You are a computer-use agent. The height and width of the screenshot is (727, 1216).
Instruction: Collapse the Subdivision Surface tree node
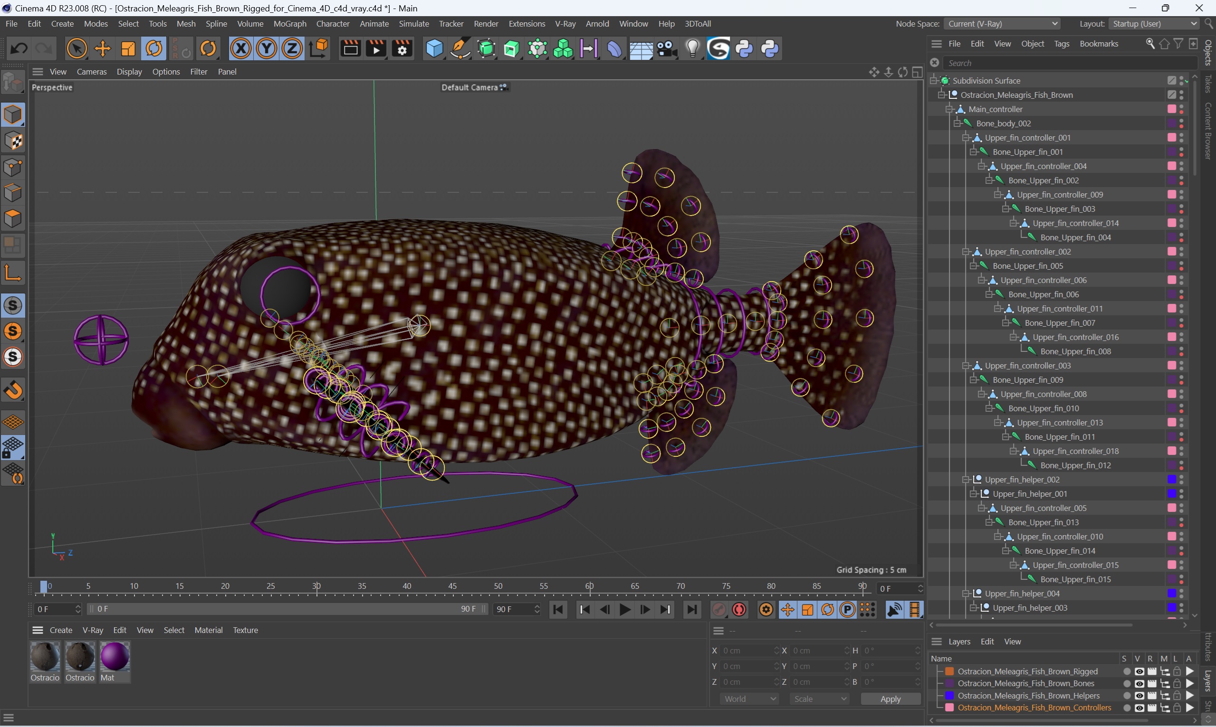(x=934, y=80)
